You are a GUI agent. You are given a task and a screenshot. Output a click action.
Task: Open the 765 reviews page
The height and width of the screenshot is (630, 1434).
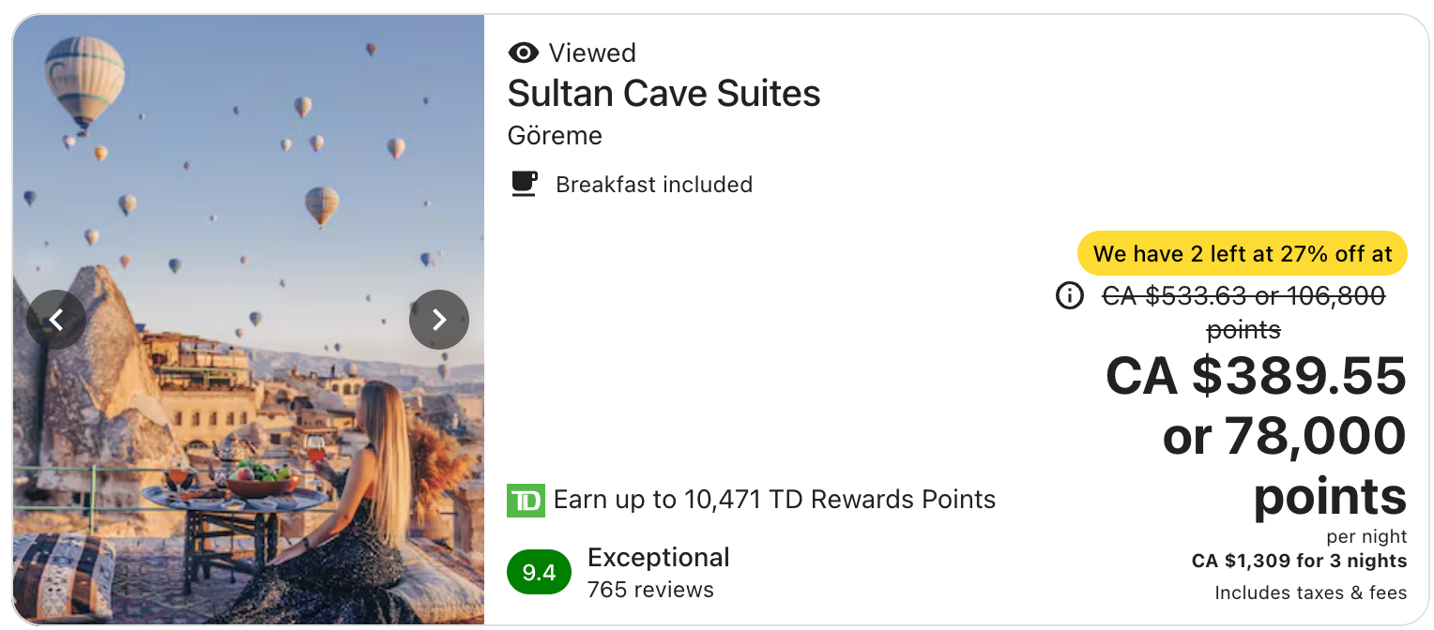point(649,590)
